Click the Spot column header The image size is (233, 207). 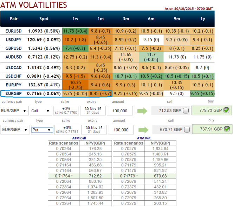point(44,19)
